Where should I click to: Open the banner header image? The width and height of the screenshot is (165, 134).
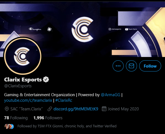point(83,29)
